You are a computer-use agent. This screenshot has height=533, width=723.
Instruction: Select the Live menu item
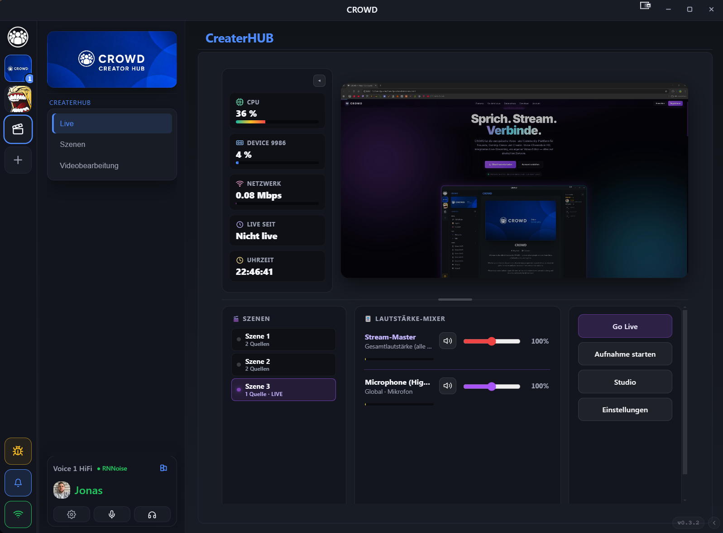pos(112,123)
